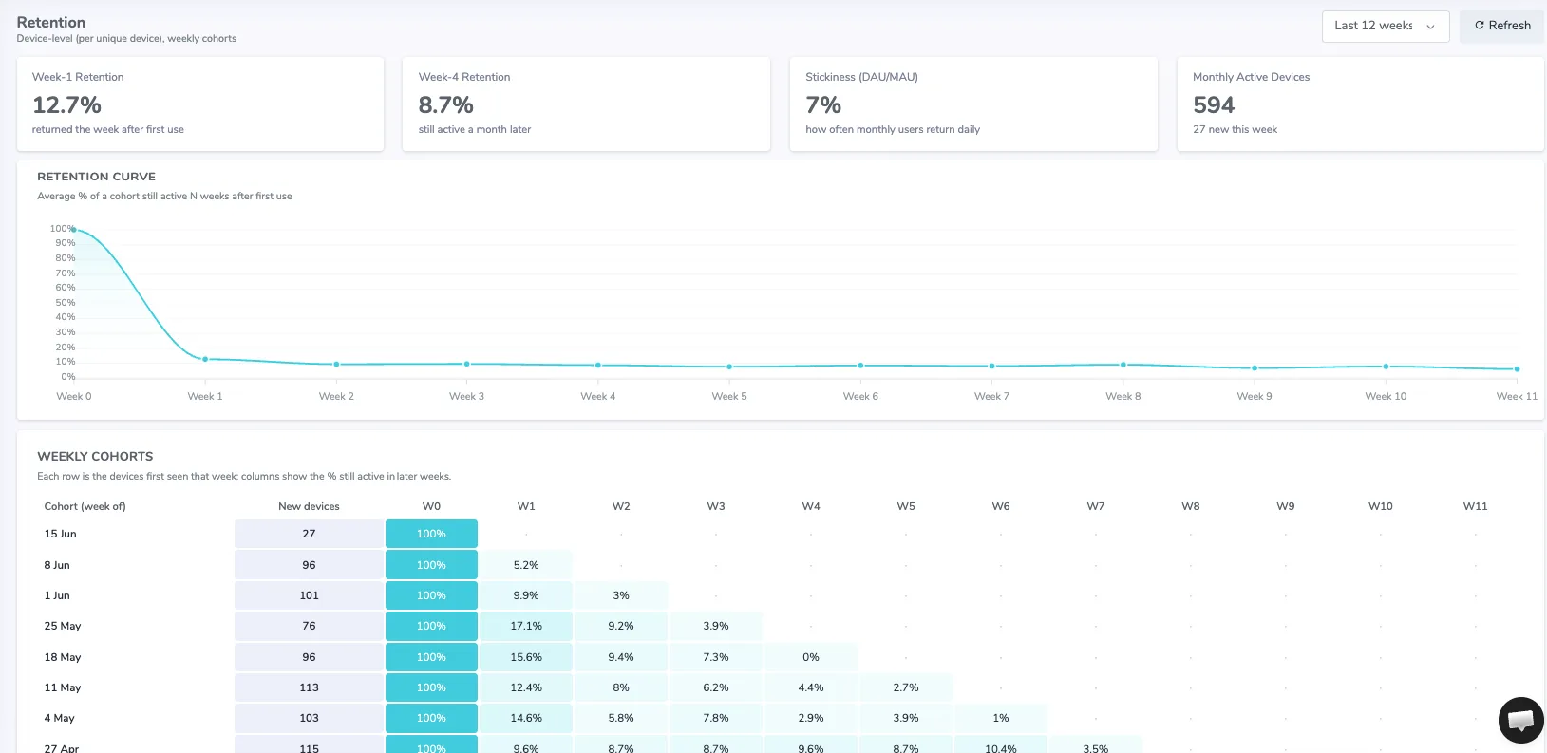Click the W11 column header
Viewport: 1547px width, 753px height.
(1475, 506)
